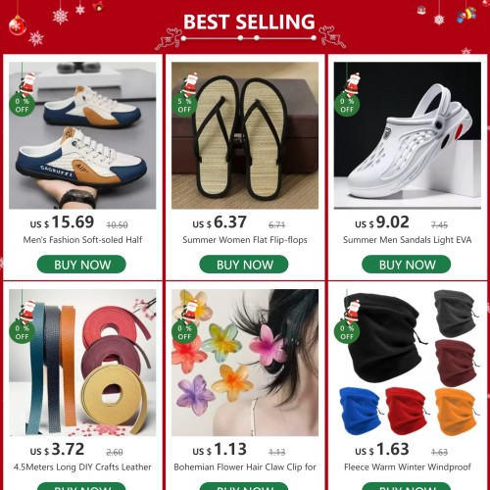This screenshot has height=490, width=490.
Task: Click the Santa discount badge on sneakers
Action: [23, 94]
